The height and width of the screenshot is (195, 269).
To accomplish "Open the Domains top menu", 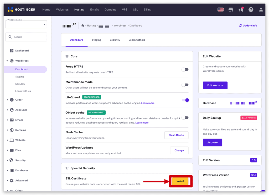I will pyautogui.click(x=110, y=10).
